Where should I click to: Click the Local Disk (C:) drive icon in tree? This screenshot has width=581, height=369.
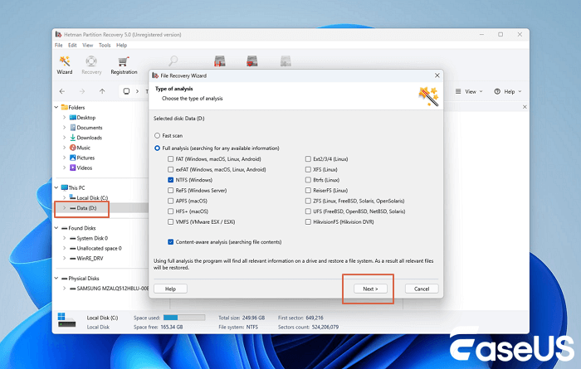tap(73, 197)
